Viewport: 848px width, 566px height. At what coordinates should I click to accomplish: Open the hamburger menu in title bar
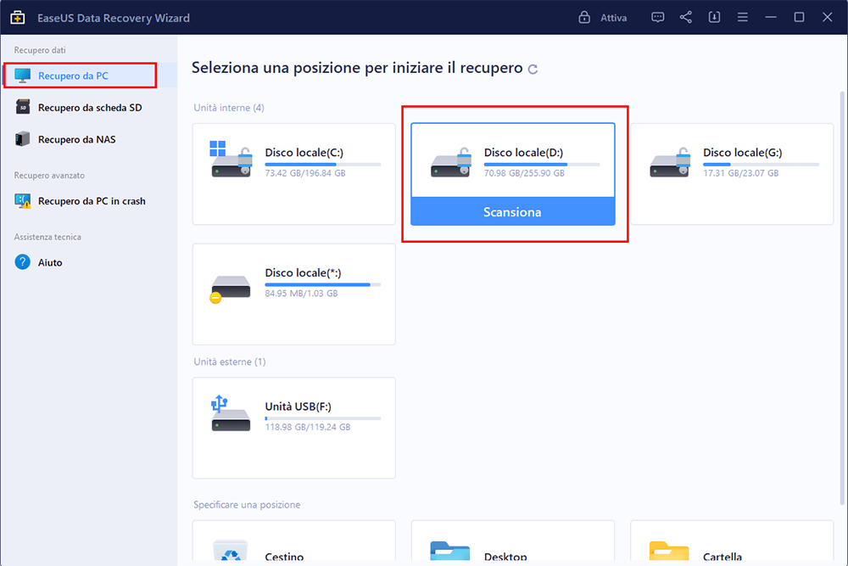742,17
